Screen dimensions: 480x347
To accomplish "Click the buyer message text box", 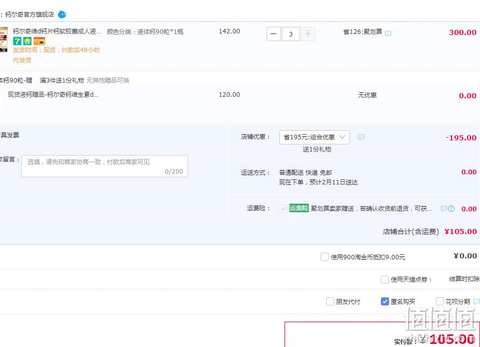I will (x=105, y=166).
